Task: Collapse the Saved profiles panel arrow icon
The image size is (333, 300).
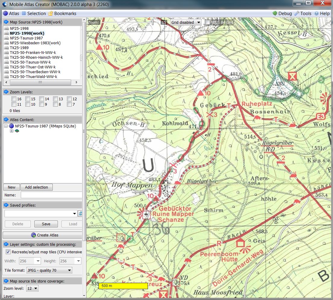Action: coord(6,205)
